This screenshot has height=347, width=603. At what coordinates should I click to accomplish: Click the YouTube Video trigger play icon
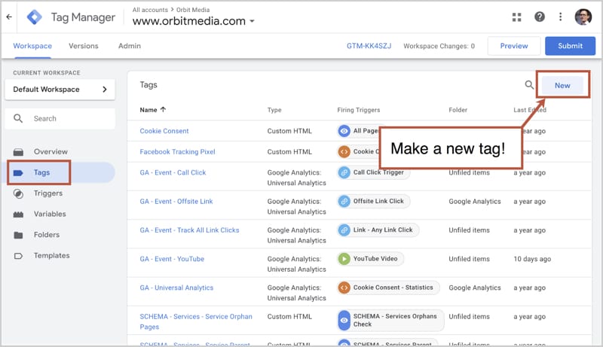click(344, 259)
